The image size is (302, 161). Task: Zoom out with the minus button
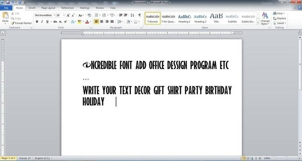coord(273,158)
